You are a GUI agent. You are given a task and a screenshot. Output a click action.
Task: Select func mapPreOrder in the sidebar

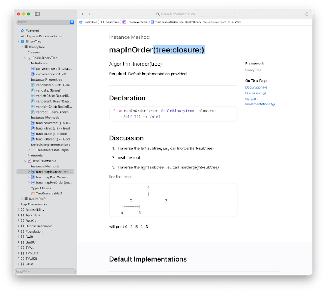tap(54, 182)
